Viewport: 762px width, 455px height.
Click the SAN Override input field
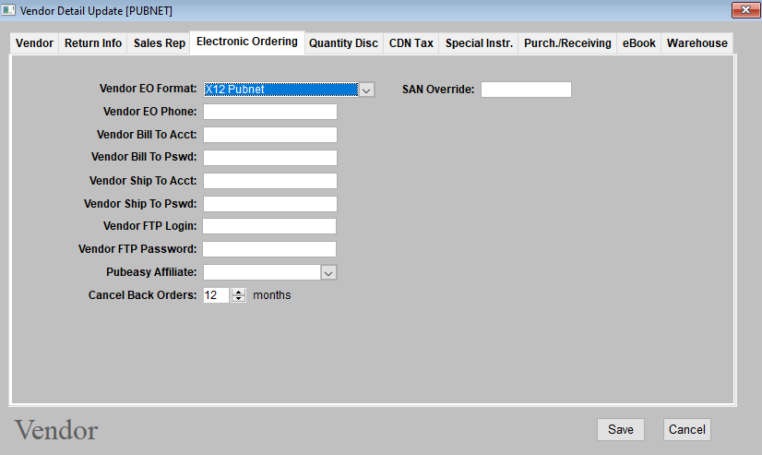click(x=526, y=90)
